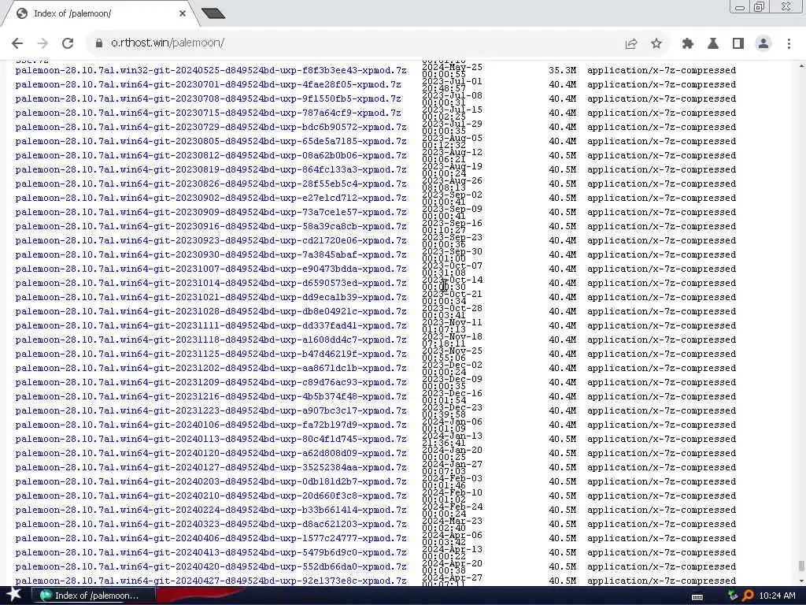Click the win64-git-20240210 file link

211,496
